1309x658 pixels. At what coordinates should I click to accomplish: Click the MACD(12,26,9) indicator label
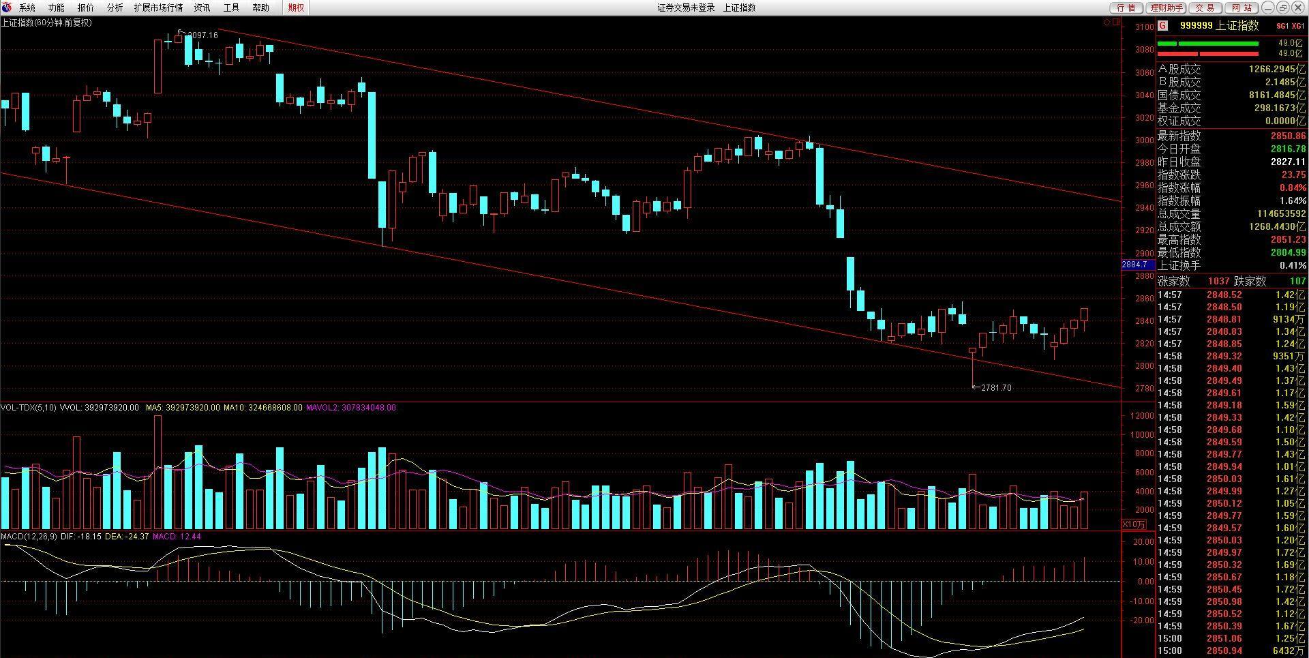pos(29,537)
